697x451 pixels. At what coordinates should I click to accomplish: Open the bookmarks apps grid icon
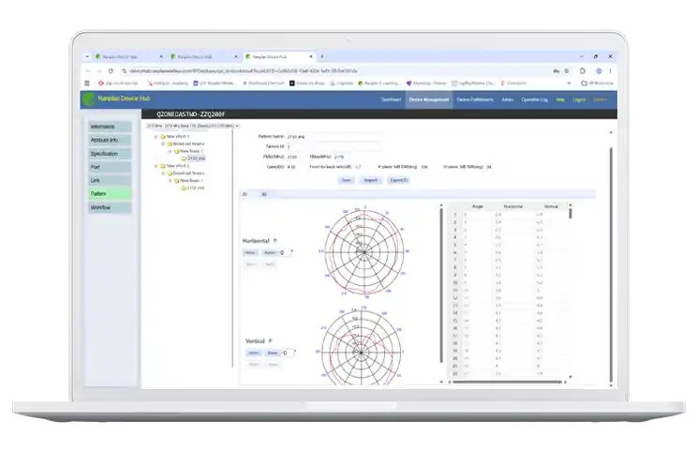[87, 83]
